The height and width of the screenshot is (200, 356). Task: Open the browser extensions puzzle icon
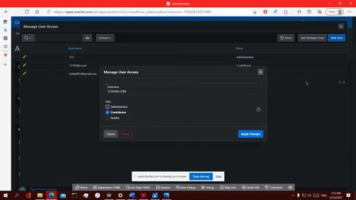click(x=299, y=12)
